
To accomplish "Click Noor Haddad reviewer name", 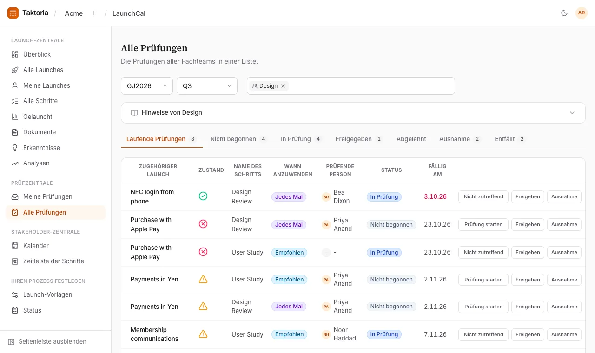I will tap(345, 334).
